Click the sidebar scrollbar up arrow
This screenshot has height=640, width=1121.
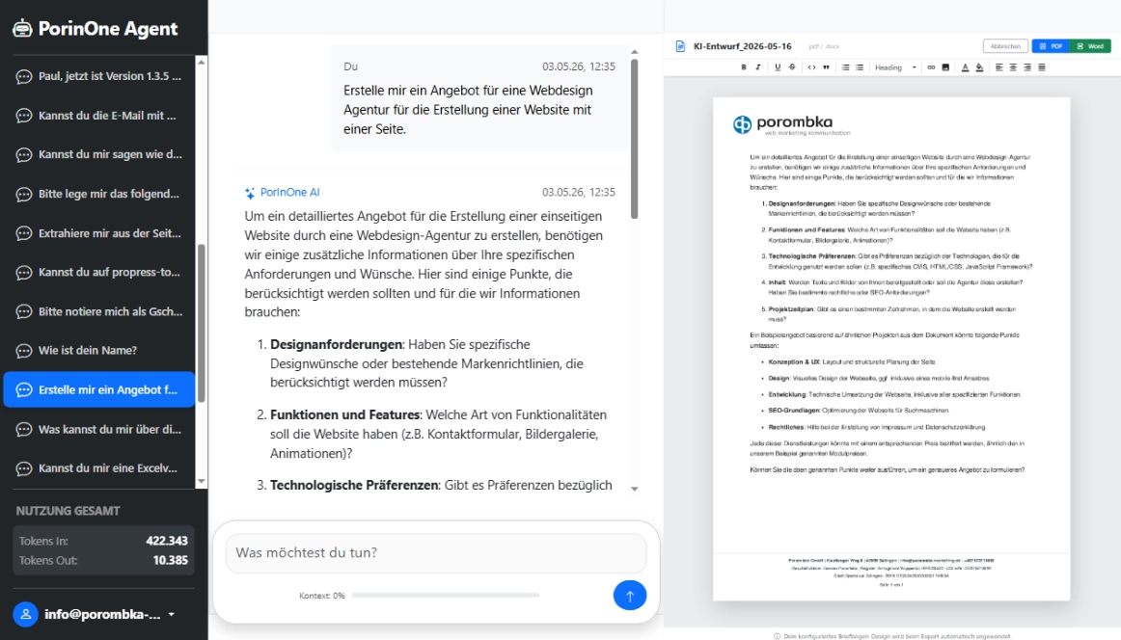point(201,62)
